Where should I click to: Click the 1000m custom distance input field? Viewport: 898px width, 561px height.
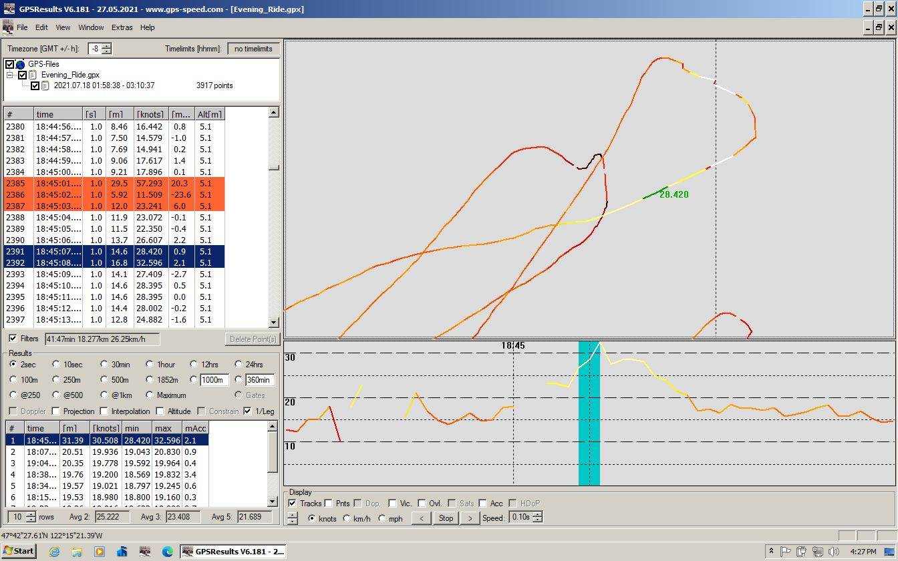[x=214, y=380]
